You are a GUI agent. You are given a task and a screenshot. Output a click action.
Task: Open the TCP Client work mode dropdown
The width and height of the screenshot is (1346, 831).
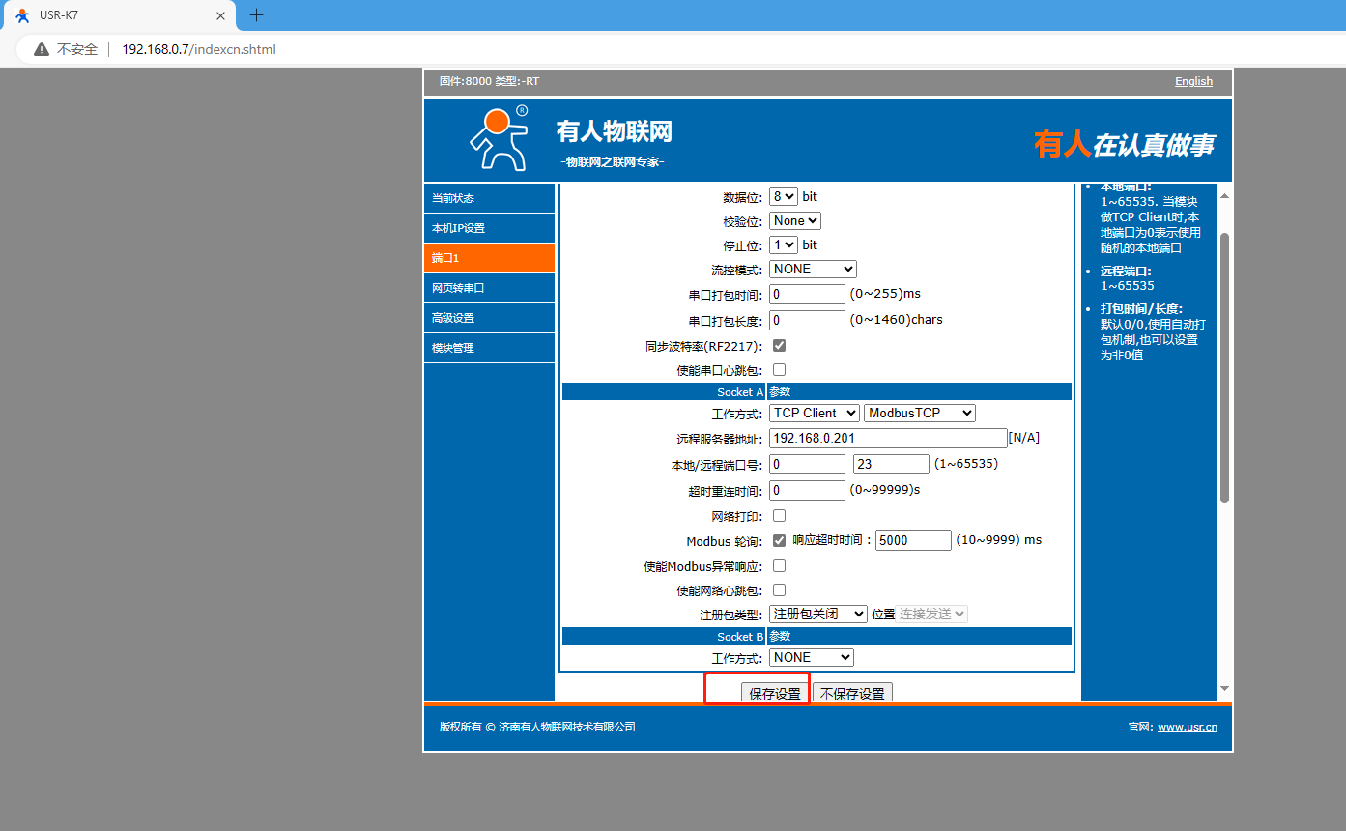point(815,413)
